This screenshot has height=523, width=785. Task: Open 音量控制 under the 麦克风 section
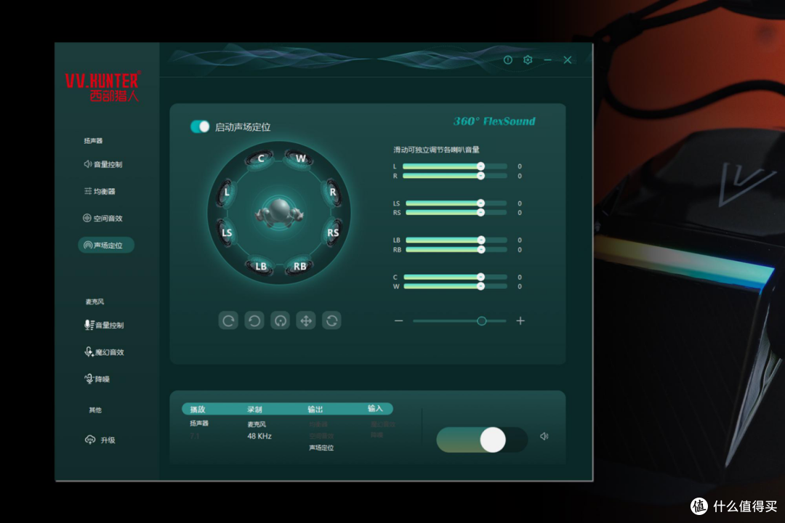pos(104,325)
